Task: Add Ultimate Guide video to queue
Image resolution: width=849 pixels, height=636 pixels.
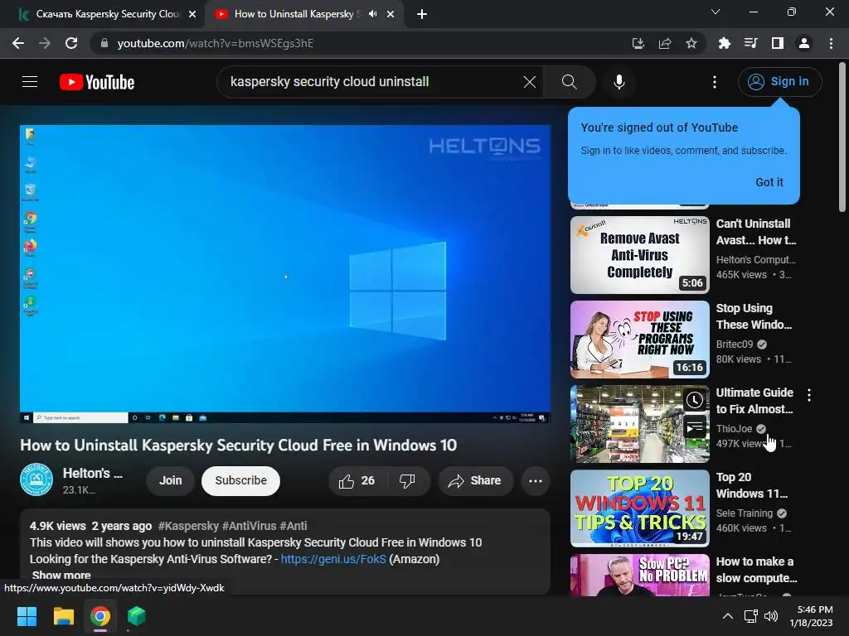Action: coord(695,427)
